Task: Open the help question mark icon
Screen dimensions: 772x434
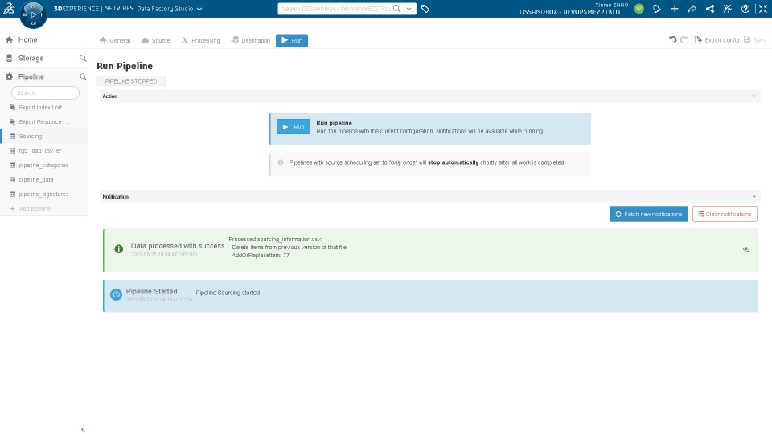Action: [x=745, y=9]
